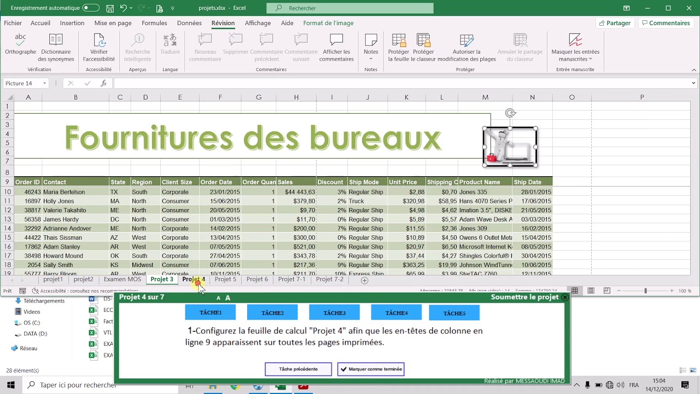This screenshot has height=394, width=700.
Task: Open the Commentaires pane button
Action: 666,23
